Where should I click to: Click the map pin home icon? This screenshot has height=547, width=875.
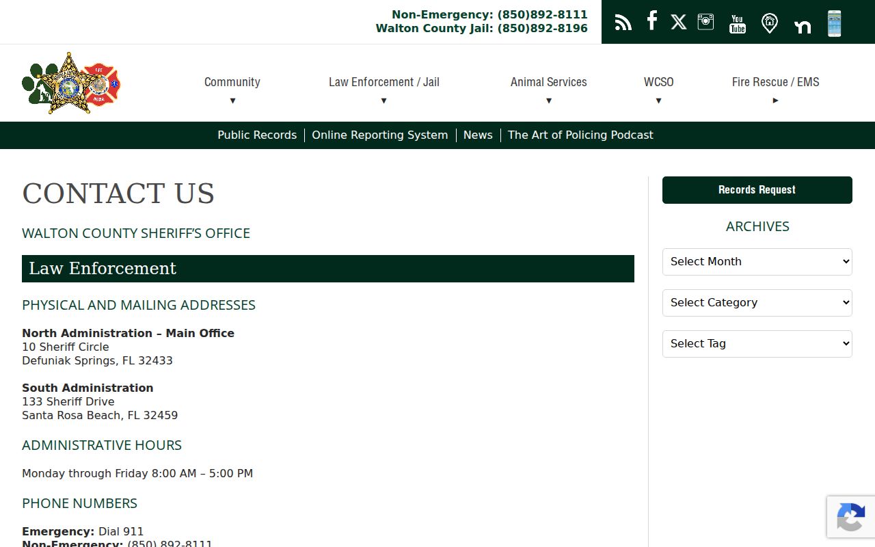[x=770, y=23]
